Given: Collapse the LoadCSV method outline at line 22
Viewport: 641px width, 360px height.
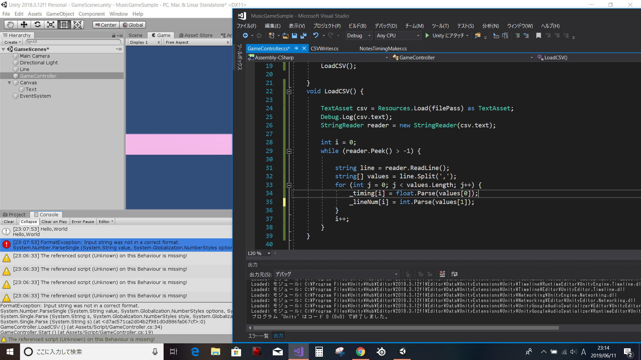Looking at the screenshot, I should click(x=289, y=92).
